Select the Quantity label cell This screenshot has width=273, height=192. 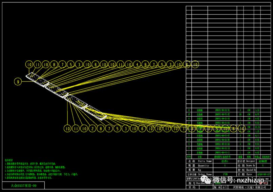202,166
